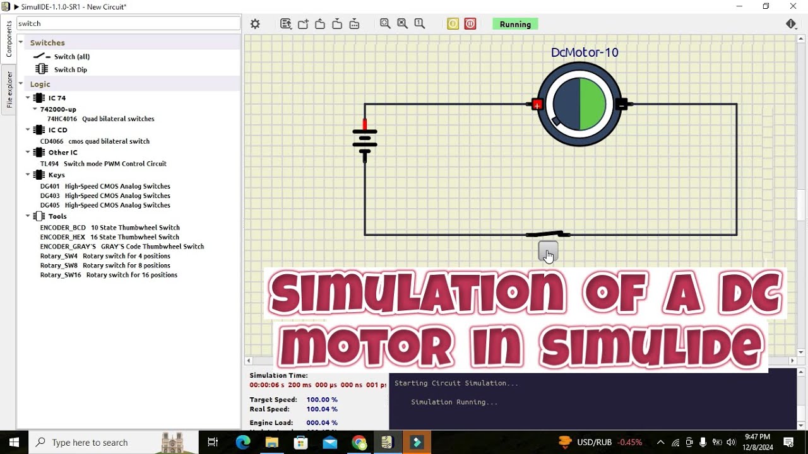Click the Save As toolbar icon
Image resolution: width=808 pixels, height=454 pixels.
(354, 24)
